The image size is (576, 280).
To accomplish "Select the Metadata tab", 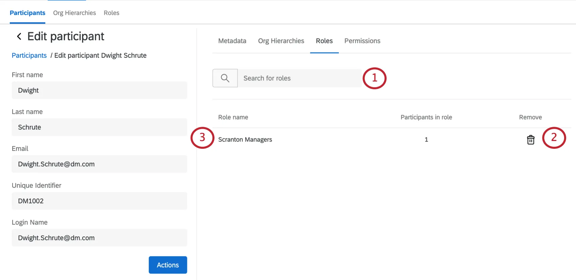I will pyautogui.click(x=232, y=41).
